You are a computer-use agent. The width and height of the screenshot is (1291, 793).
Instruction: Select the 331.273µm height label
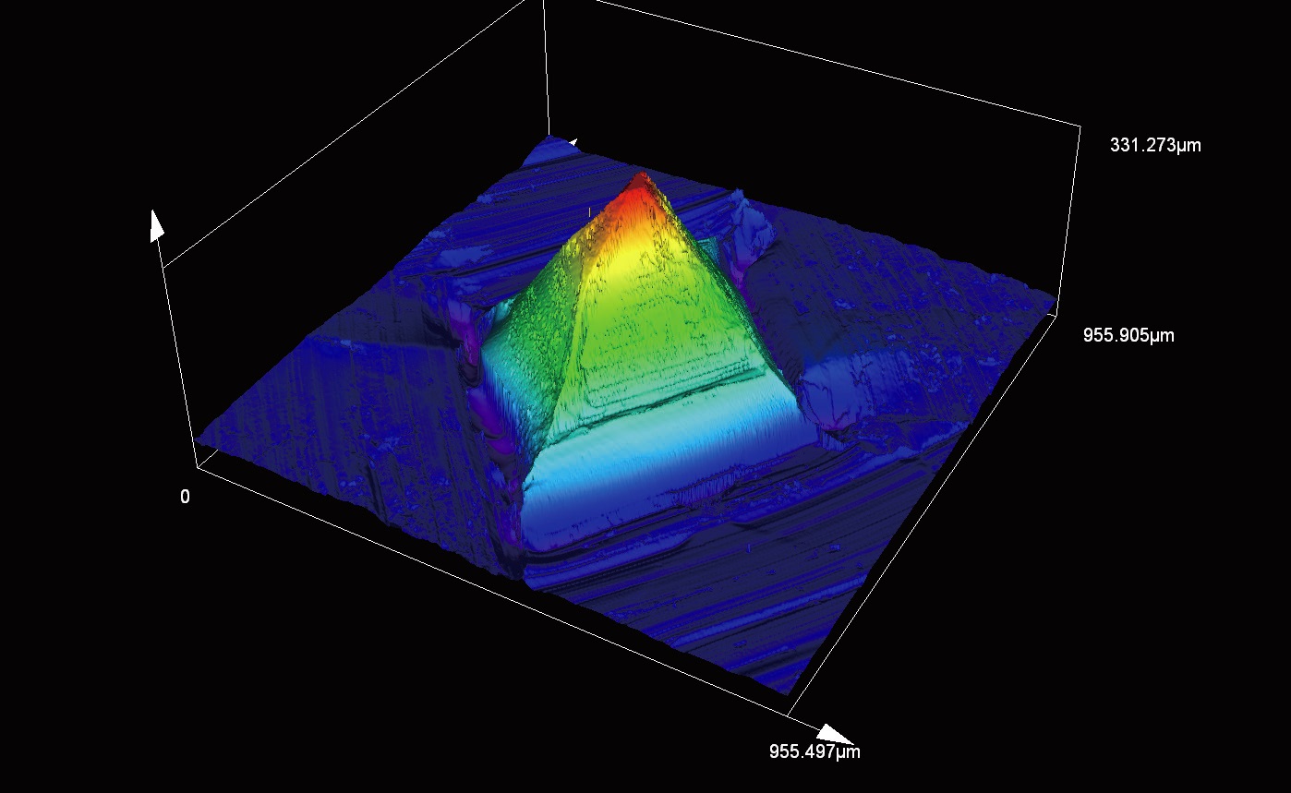(x=1155, y=145)
